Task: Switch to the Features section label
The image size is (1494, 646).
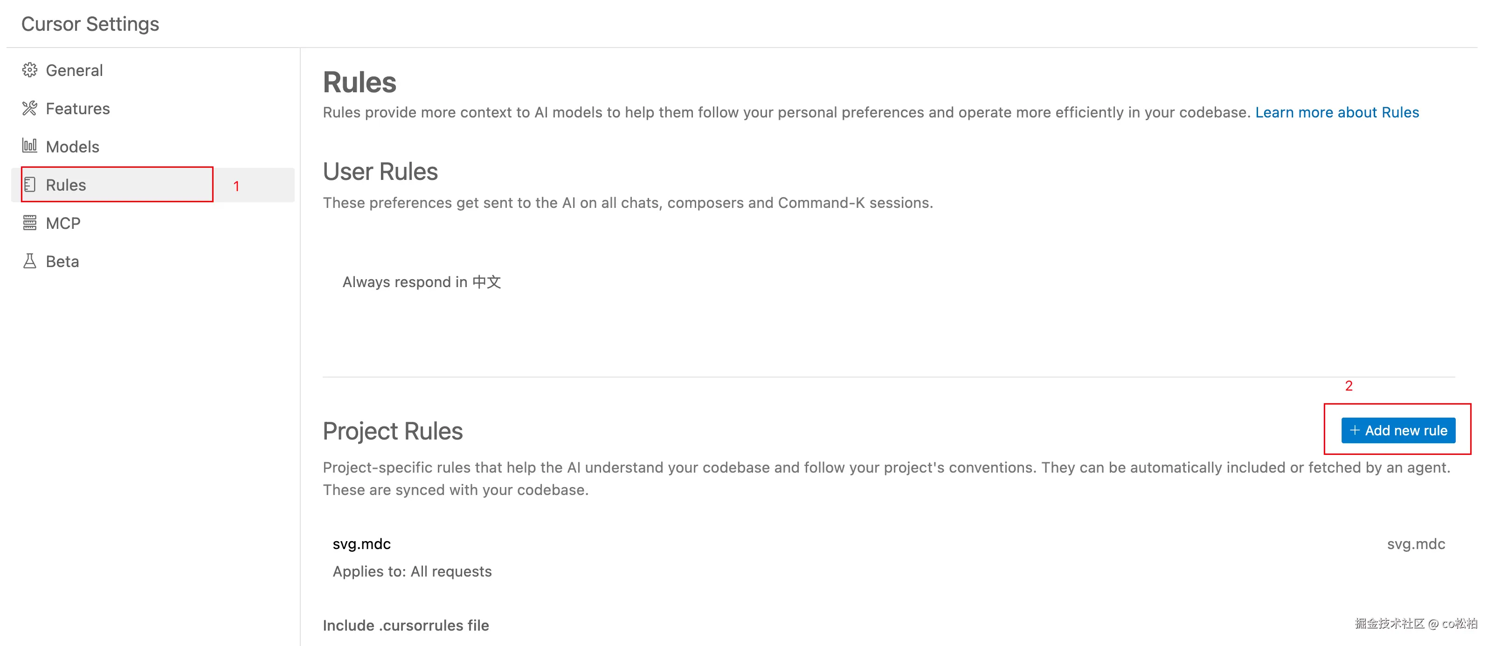Action: tap(78, 109)
